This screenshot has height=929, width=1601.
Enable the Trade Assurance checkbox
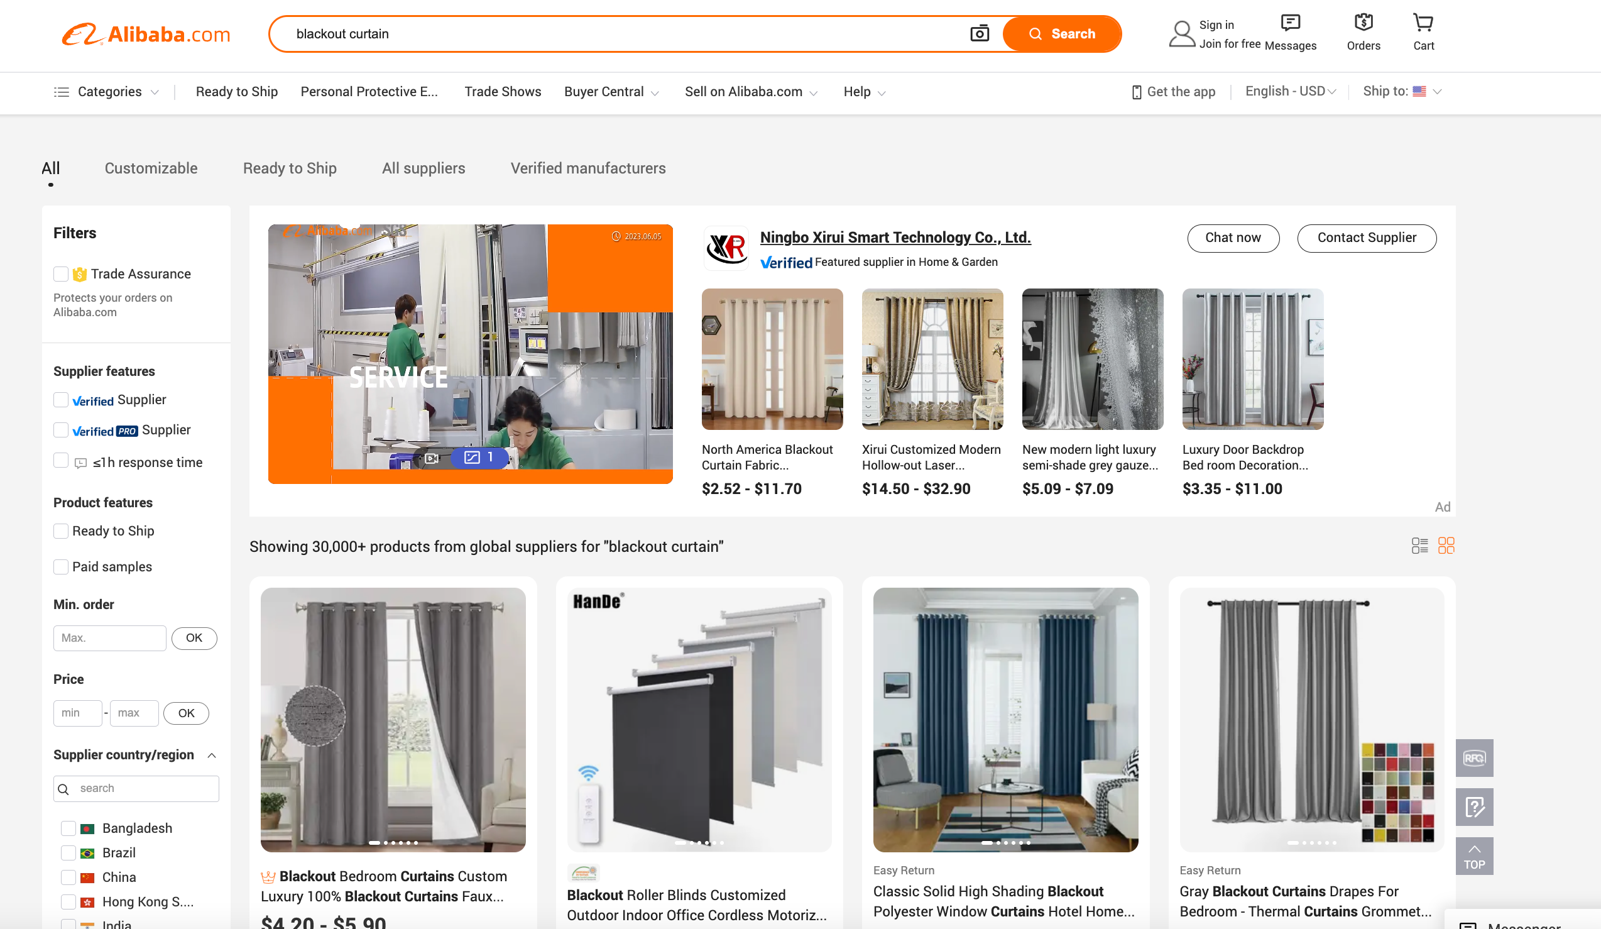pos(61,274)
